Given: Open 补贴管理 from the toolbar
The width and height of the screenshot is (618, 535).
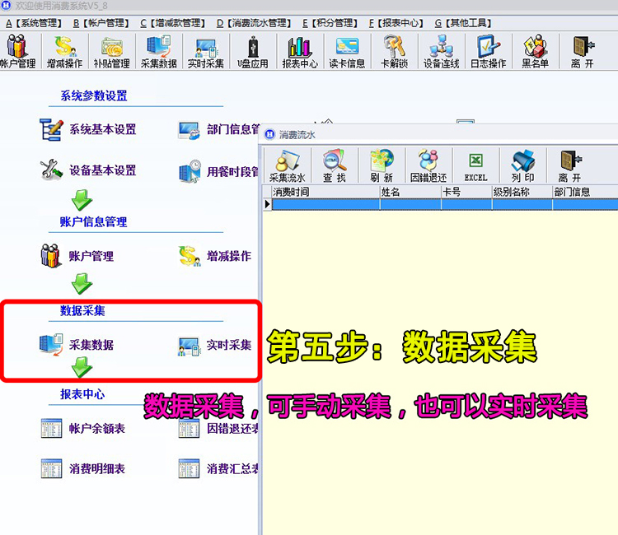Looking at the screenshot, I should coord(110,51).
